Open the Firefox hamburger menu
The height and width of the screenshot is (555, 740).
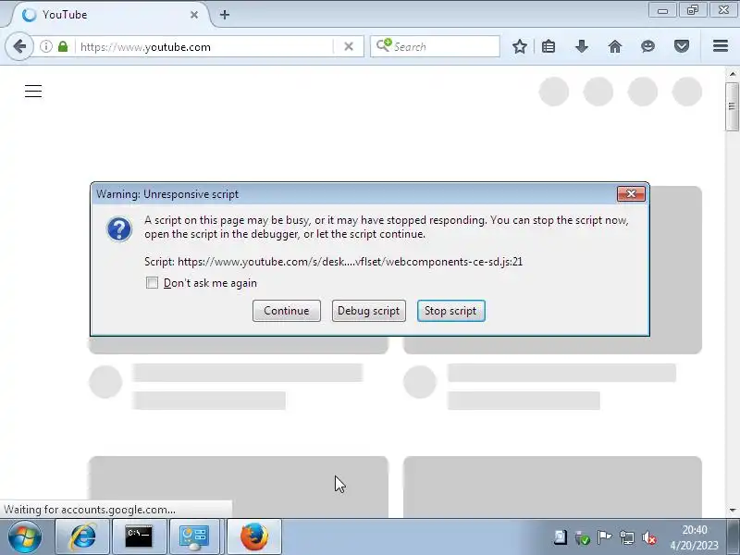tap(721, 46)
